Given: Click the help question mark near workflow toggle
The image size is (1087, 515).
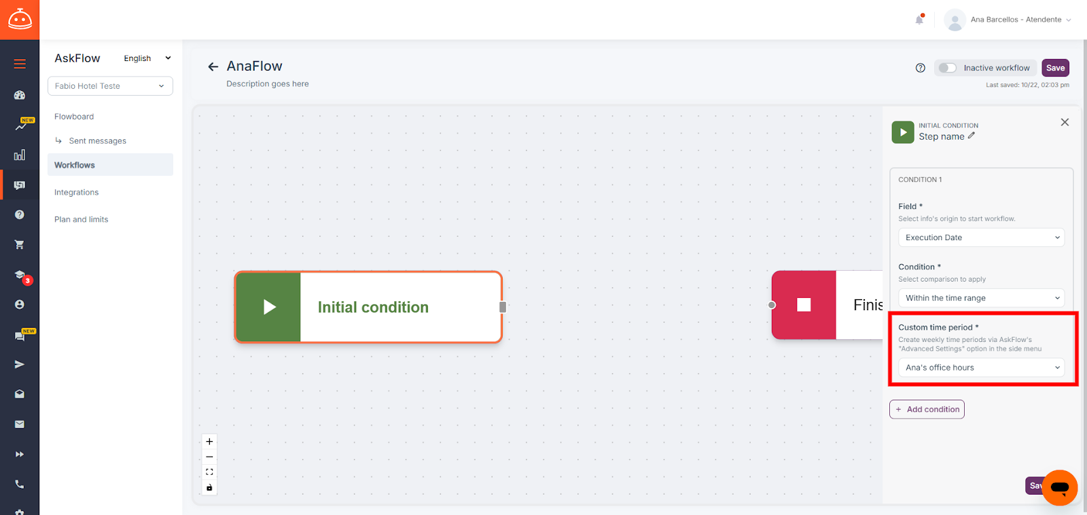Looking at the screenshot, I should coord(921,68).
